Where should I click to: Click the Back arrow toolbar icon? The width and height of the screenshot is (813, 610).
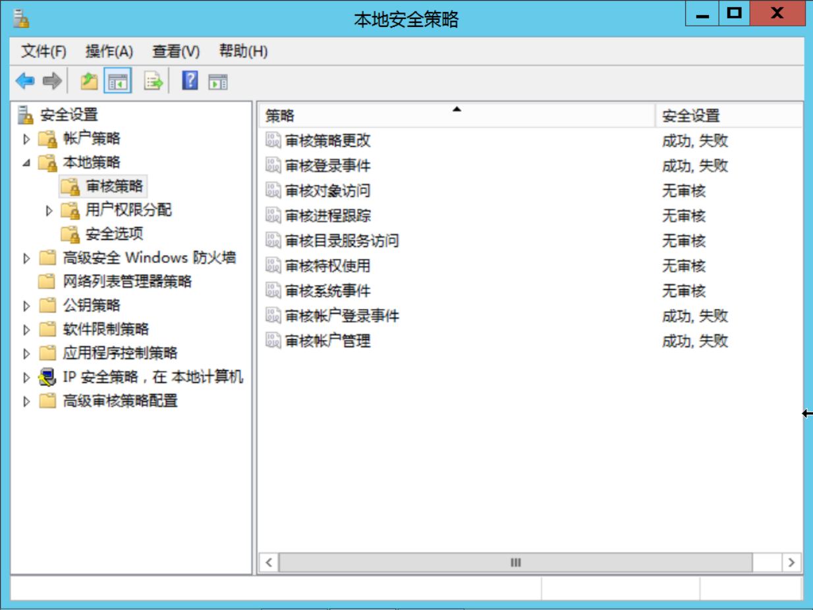(x=25, y=82)
